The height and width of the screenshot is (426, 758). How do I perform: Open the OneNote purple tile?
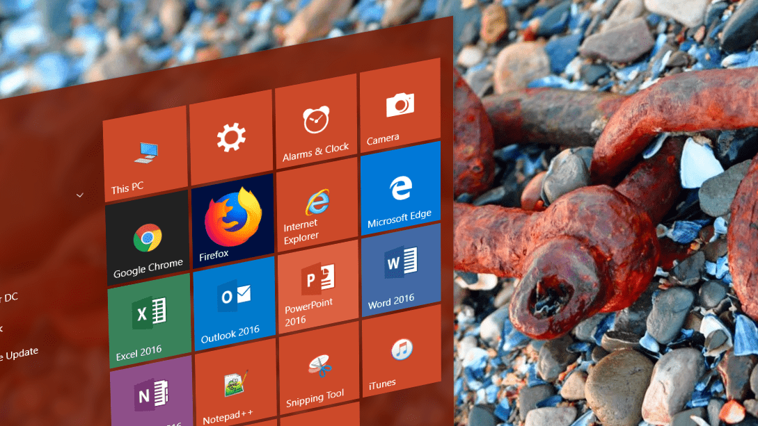point(148,398)
